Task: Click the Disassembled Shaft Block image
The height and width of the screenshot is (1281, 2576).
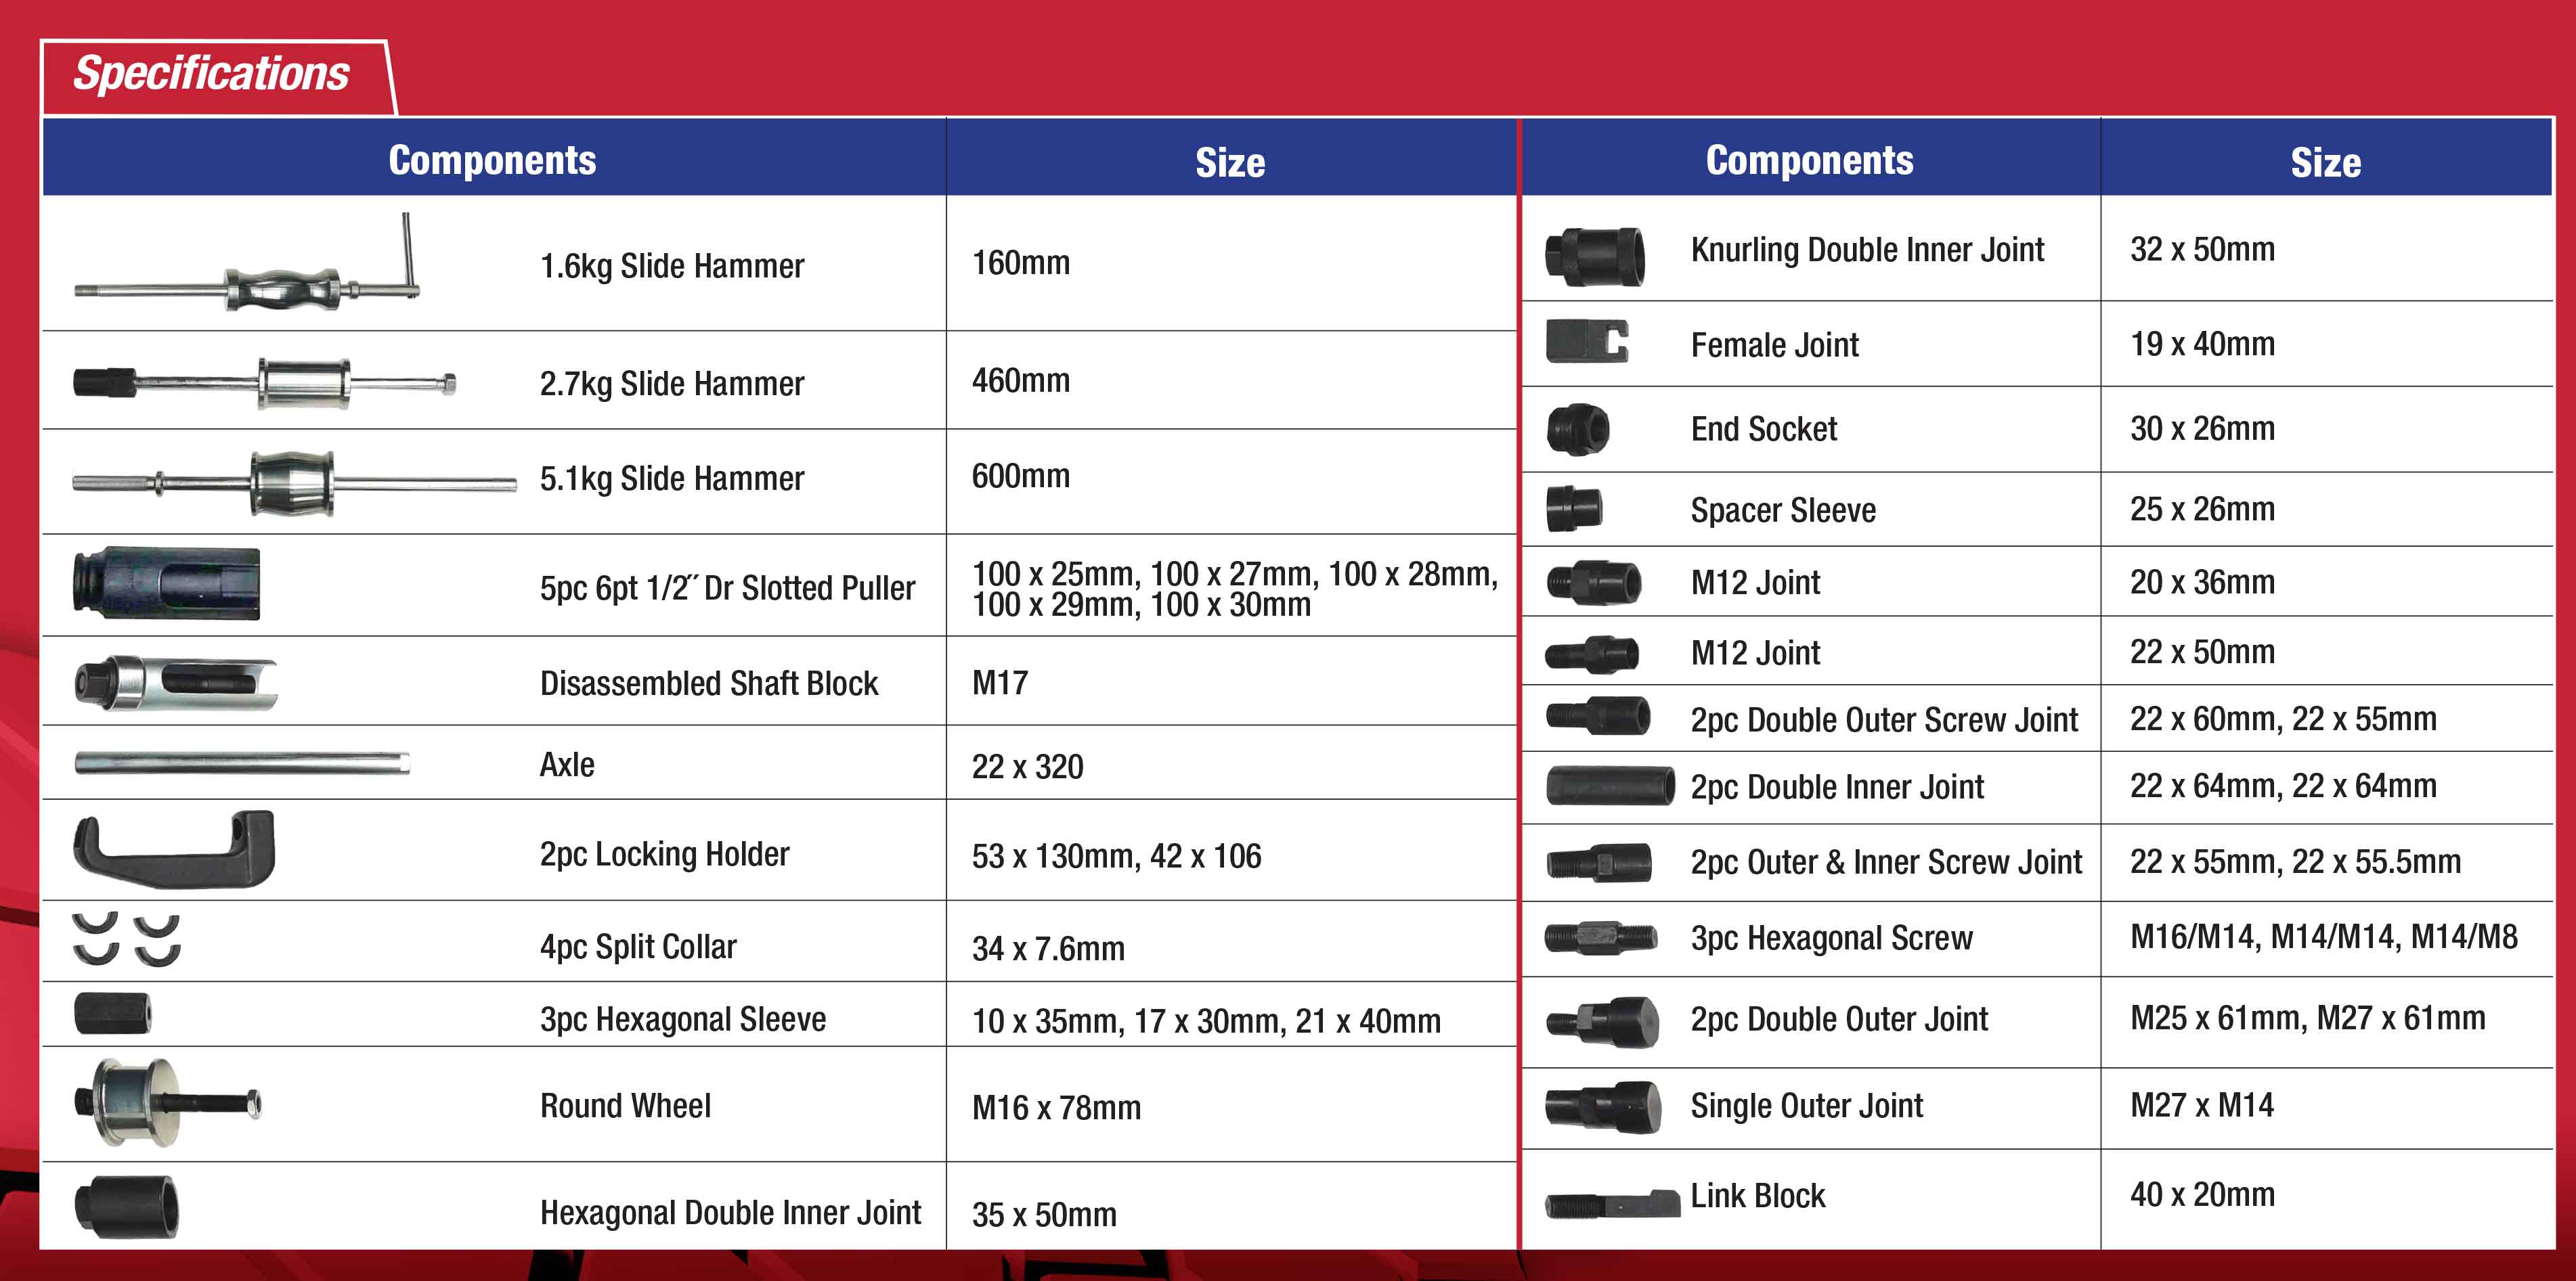Action: pyautogui.click(x=176, y=683)
